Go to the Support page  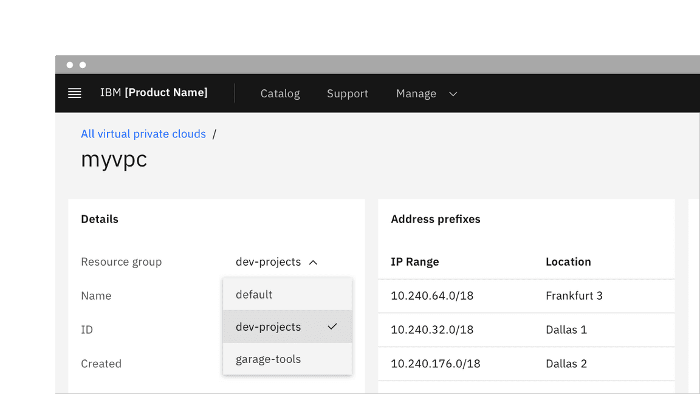pyautogui.click(x=348, y=94)
